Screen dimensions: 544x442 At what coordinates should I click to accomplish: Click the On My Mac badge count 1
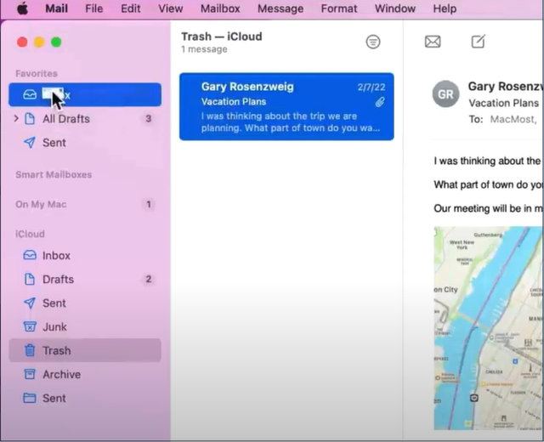coord(149,204)
